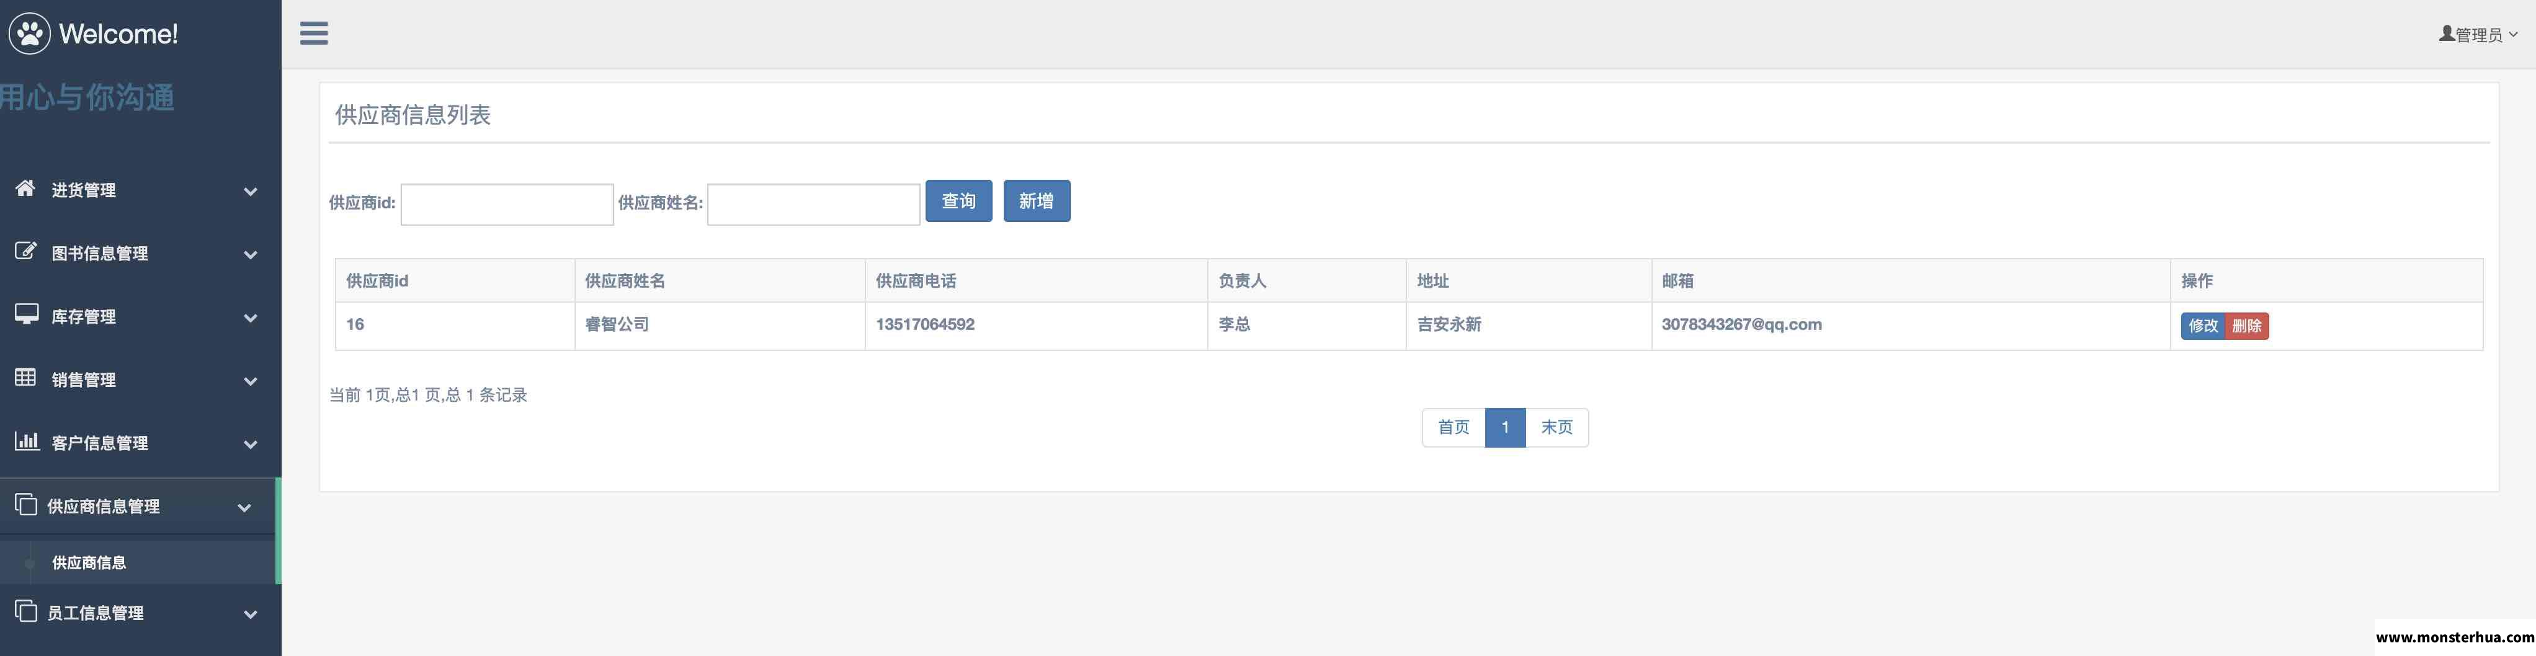Expand the 销售管理 chevron
2536x656 pixels.
tap(250, 381)
